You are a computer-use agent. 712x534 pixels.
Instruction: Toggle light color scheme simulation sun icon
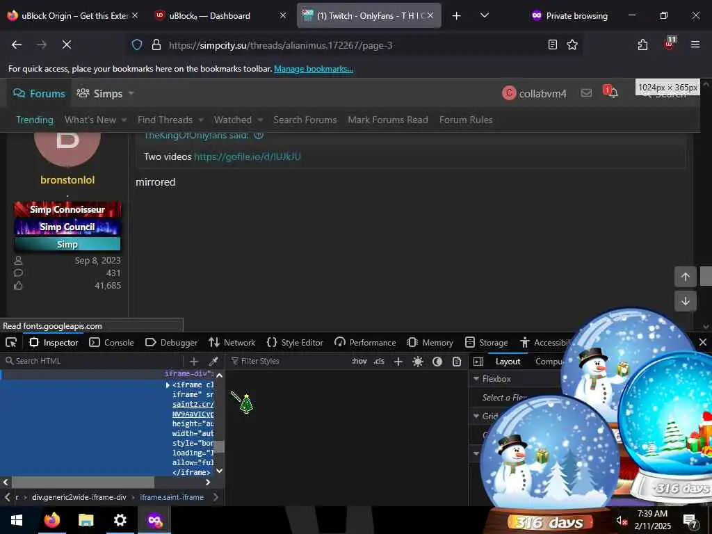(418, 362)
